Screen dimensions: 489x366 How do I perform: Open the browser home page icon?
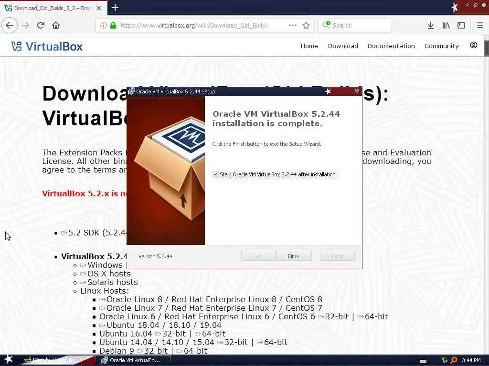tap(56, 25)
